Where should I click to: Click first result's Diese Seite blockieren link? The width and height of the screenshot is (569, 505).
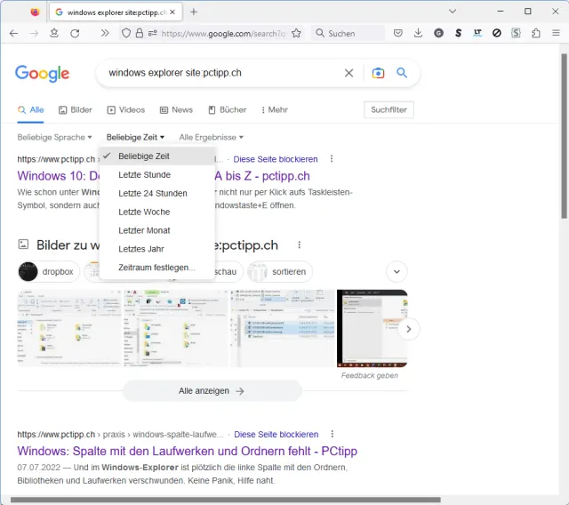point(276,159)
